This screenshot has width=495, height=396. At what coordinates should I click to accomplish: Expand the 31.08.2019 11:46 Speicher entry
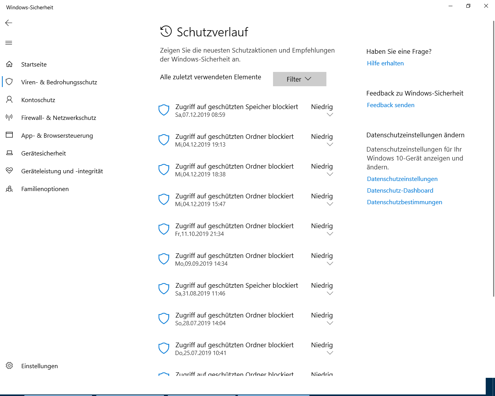(x=330, y=294)
